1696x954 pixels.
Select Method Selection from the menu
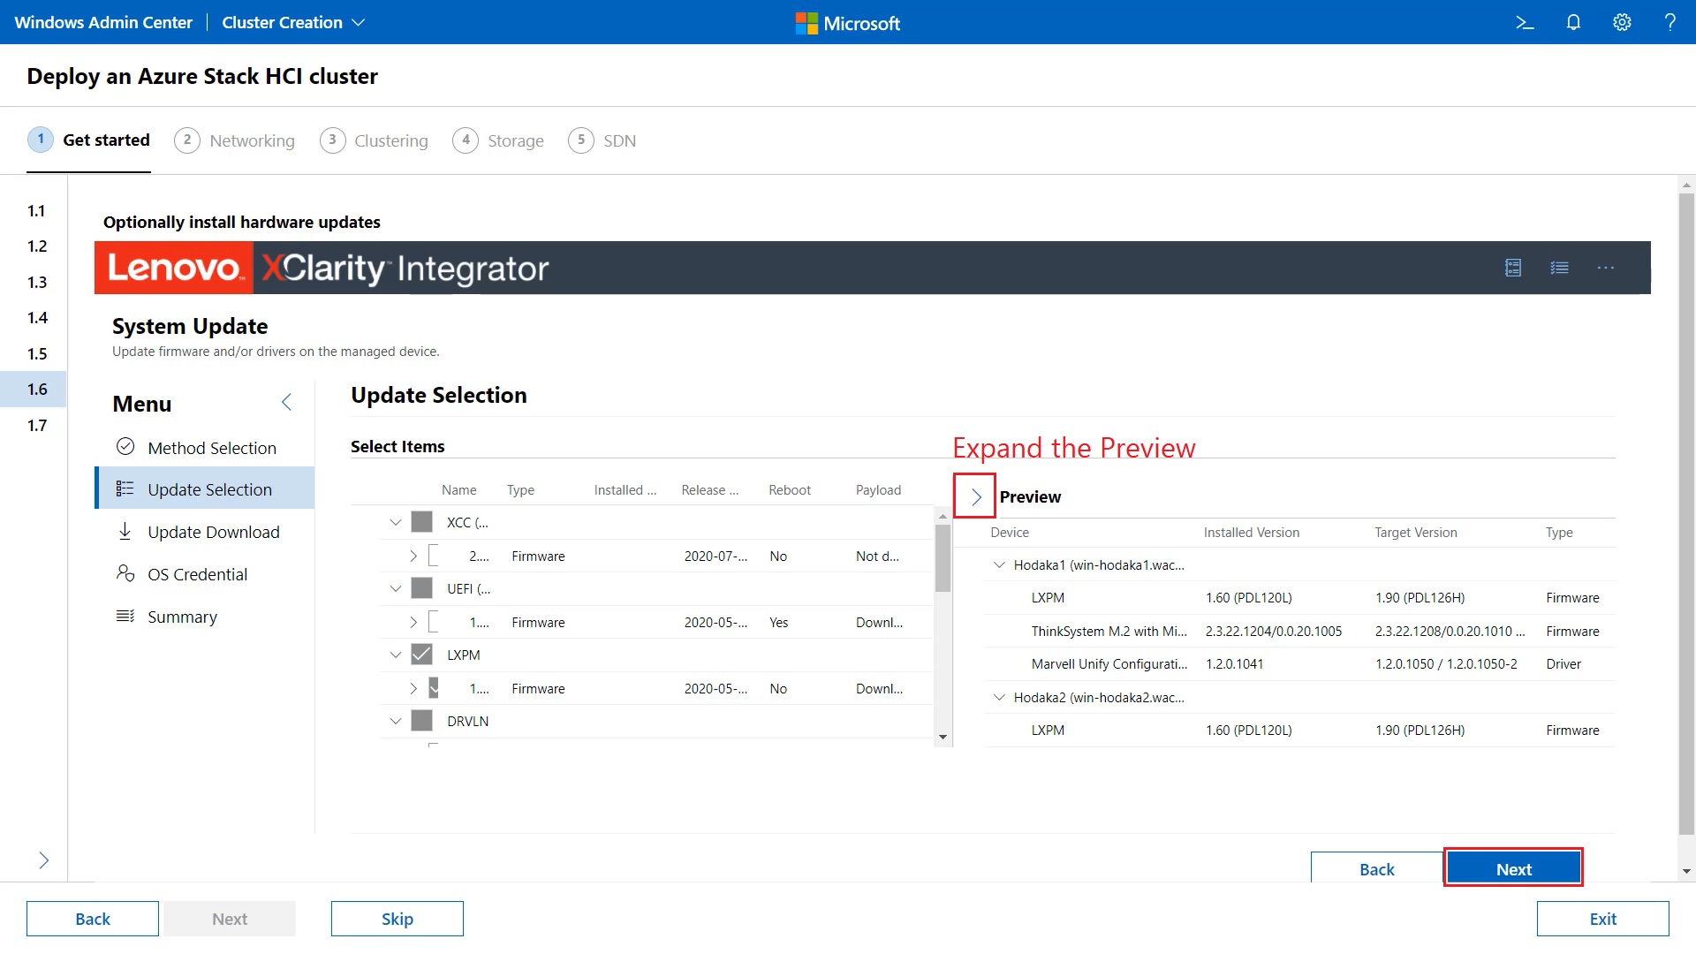pyautogui.click(x=211, y=447)
